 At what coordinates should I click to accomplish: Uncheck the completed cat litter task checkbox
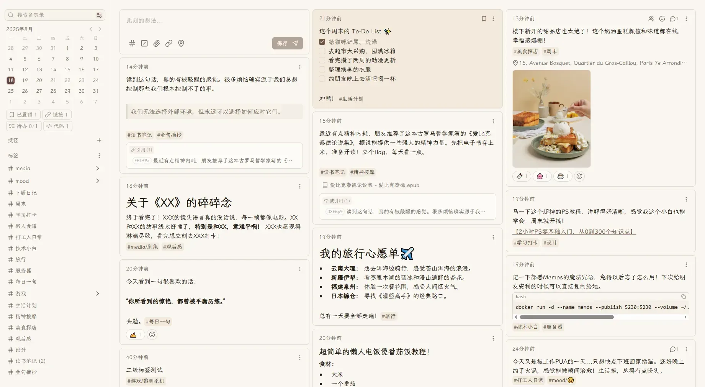pyautogui.click(x=322, y=42)
